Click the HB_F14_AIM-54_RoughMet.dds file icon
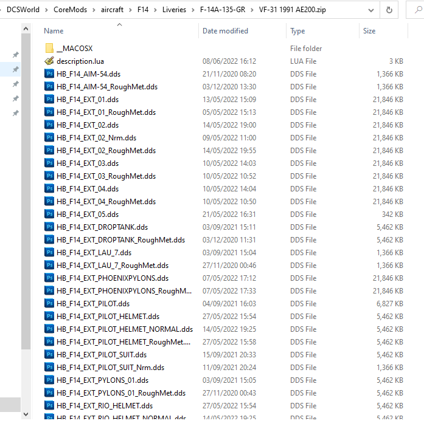This screenshot has width=424, height=429. pos(49,87)
